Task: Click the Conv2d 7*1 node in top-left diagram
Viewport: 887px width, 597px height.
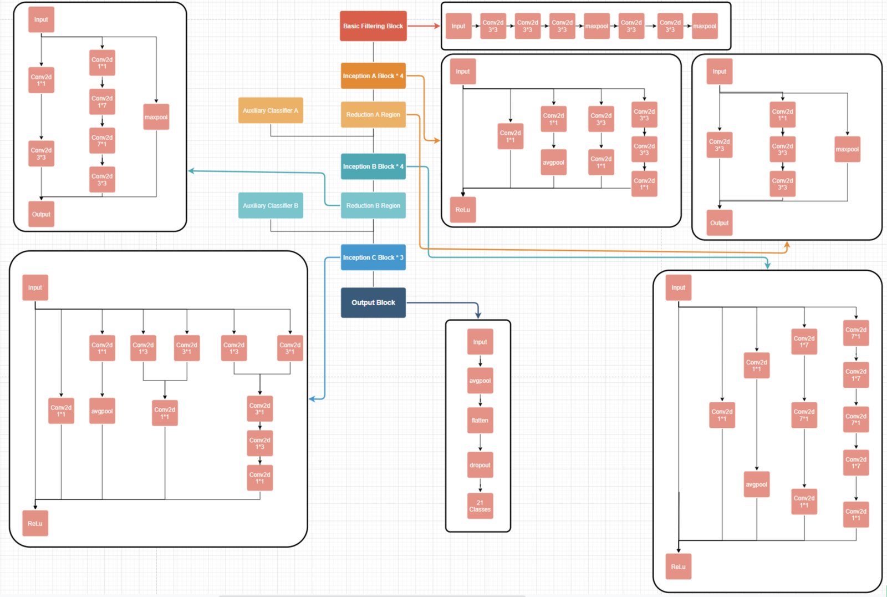Action: pyautogui.click(x=102, y=141)
